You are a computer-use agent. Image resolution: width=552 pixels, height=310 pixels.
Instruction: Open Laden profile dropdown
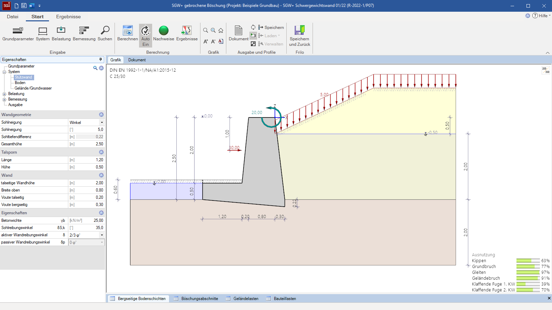point(269,35)
